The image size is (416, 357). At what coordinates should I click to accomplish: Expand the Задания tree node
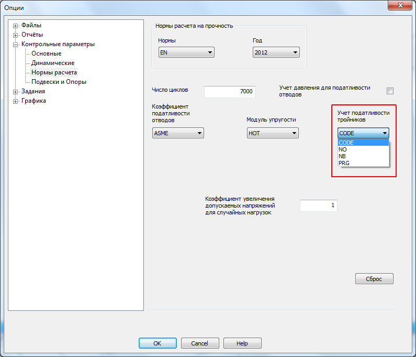coord(16,92)
